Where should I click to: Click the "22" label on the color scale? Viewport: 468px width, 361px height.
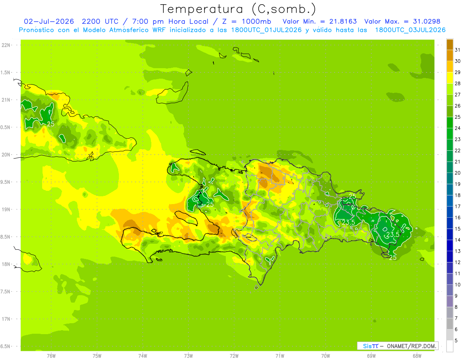458,150
